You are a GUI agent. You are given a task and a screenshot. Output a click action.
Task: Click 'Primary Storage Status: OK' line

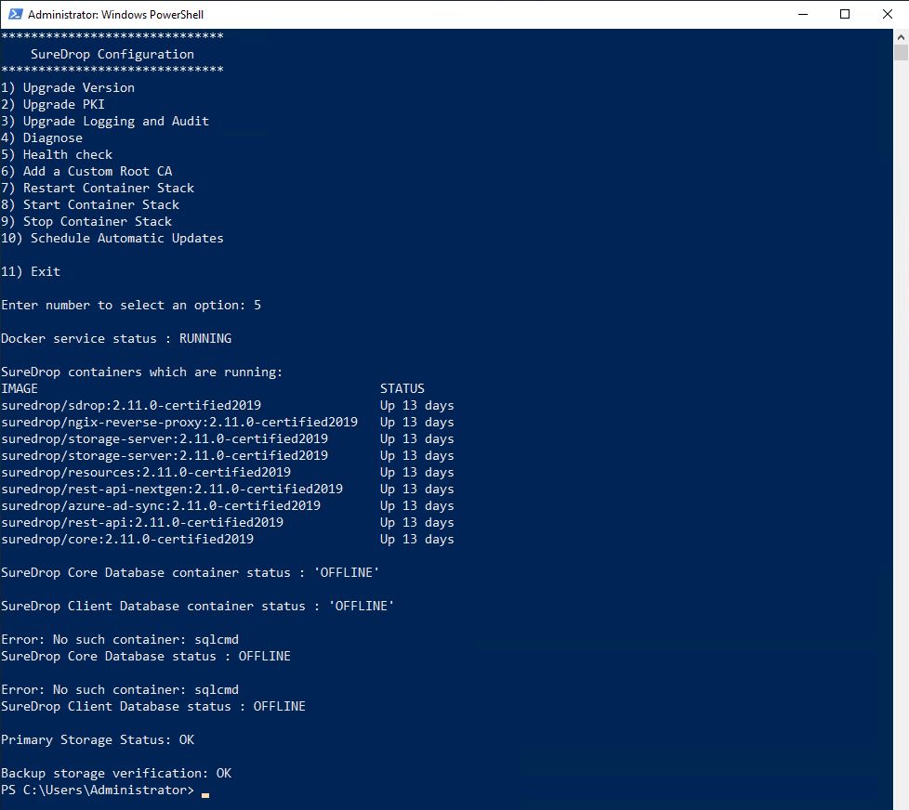click(98, 740)
